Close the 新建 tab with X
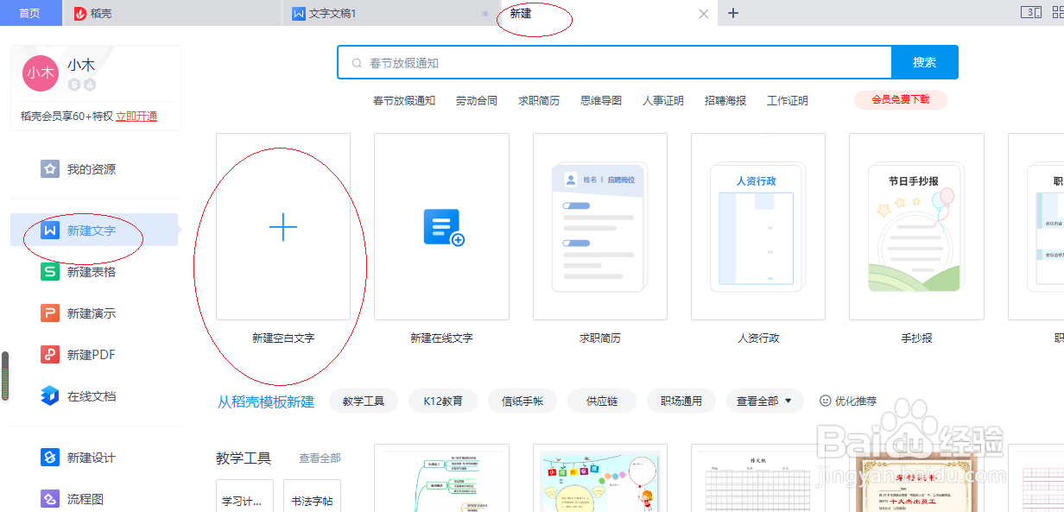The width and height of the screenshot is (1064, 512). pyautogui.click(x=703, y=14)
